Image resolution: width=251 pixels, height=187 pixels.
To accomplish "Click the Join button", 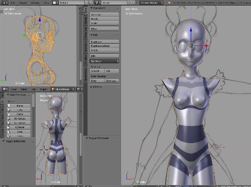I will click(x=104, y=56).
